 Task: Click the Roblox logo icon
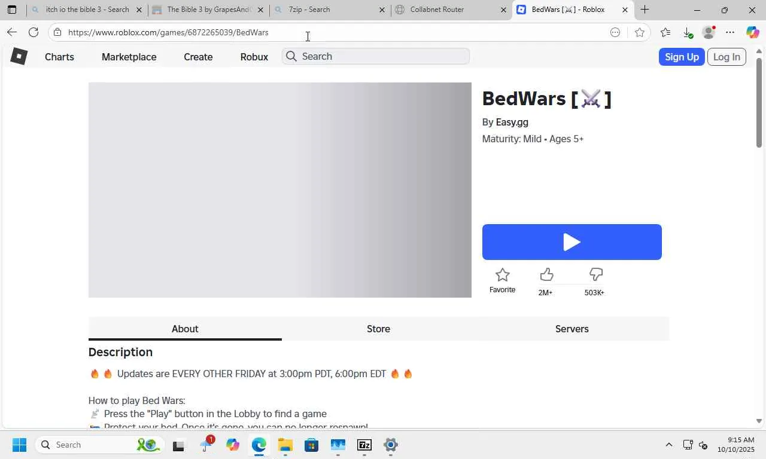click(x=19, y=56)
